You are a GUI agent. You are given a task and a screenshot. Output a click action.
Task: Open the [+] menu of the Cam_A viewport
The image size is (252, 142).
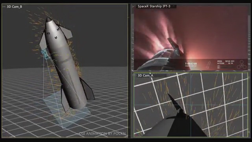[135, 75]
